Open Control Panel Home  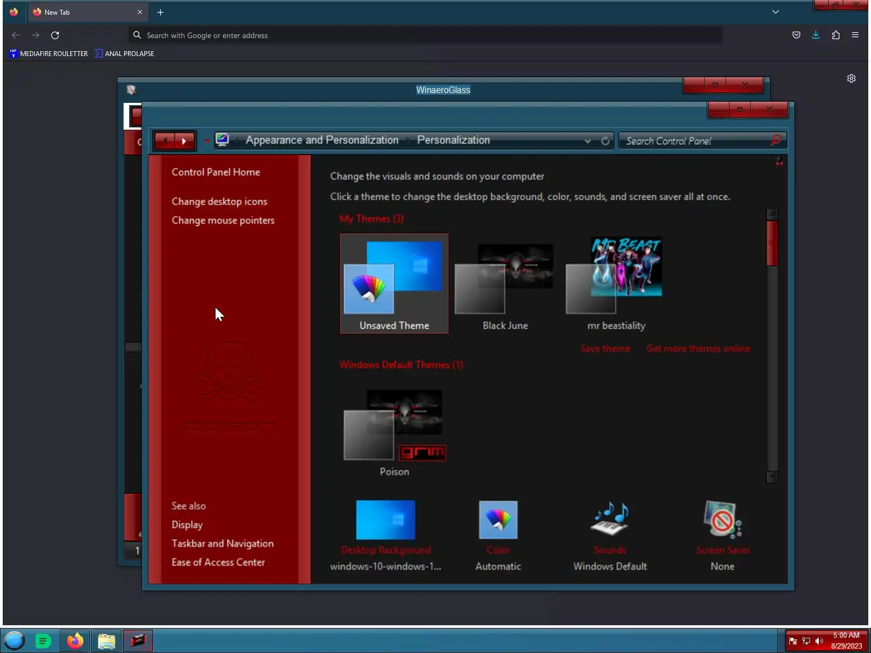pyautogui.click(x=216, y=172)
